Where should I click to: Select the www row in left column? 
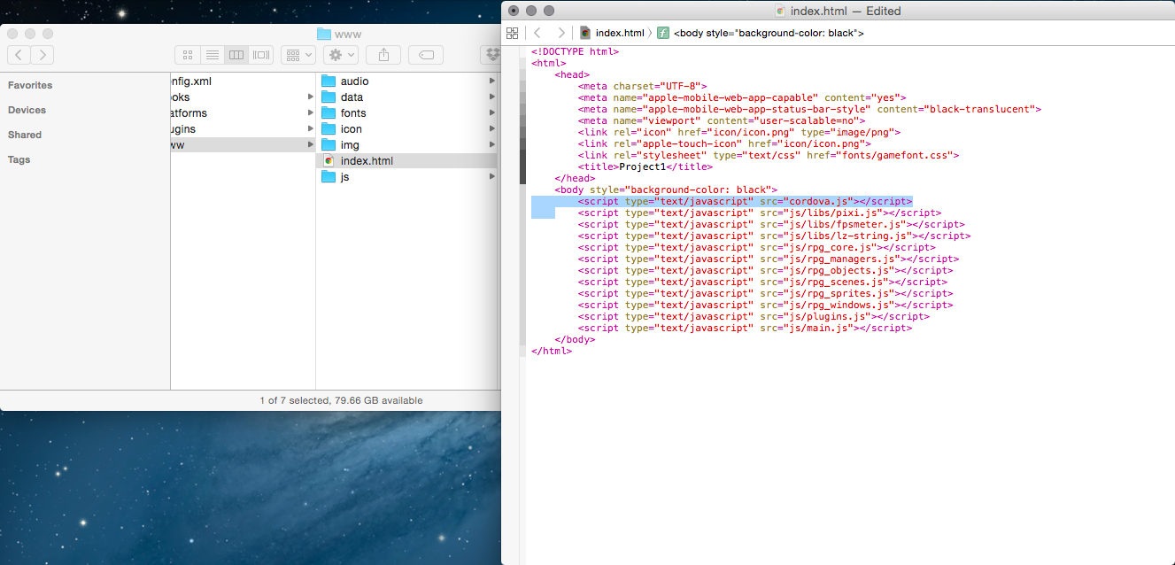[x=243, y=145]
